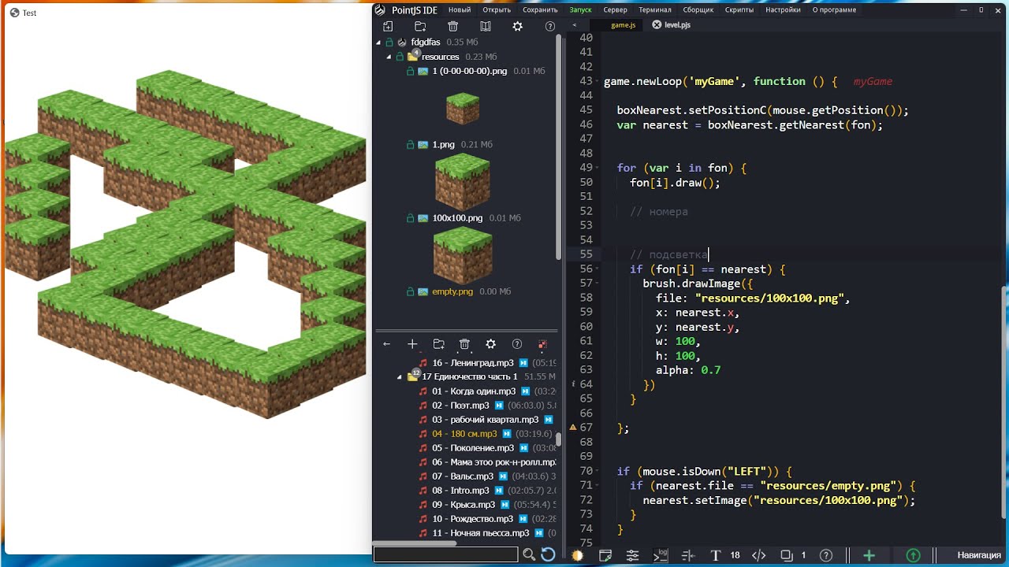The width and height of the screenshot is (1009, 567).
Task: Click the Навигация button
Action: (x=979, y=555)
